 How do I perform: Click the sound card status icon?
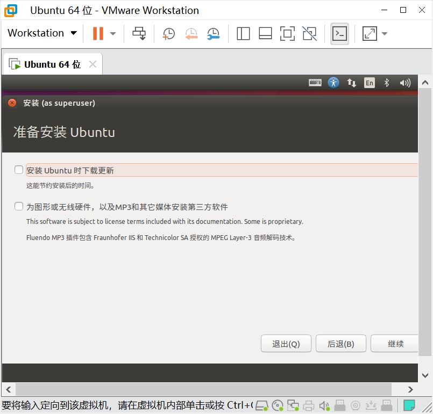click(324, 405)
